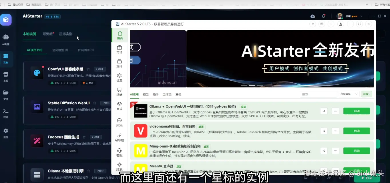The width and height of the screenshot is (390, 183).
Task: Click the 搜索 search field
Action: point(319,94)
